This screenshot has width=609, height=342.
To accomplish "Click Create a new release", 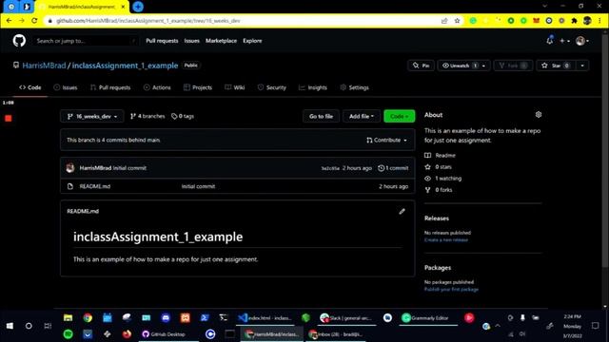I will point(446,240).
